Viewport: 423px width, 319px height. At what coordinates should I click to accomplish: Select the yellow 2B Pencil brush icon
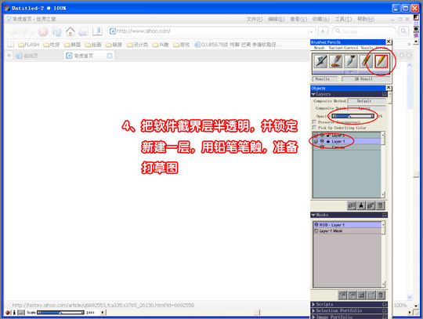tap(381, 61)
